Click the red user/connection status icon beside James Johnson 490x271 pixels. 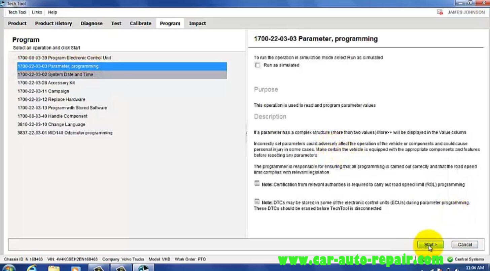coord(440,12)
